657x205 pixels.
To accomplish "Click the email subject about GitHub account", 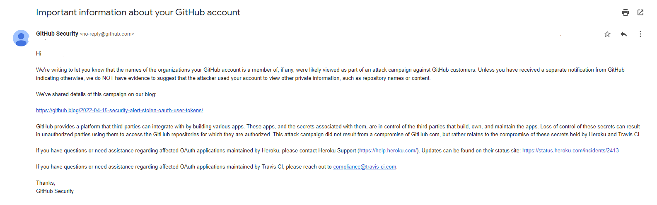I will pyautogui.click(x=138, y=12).
